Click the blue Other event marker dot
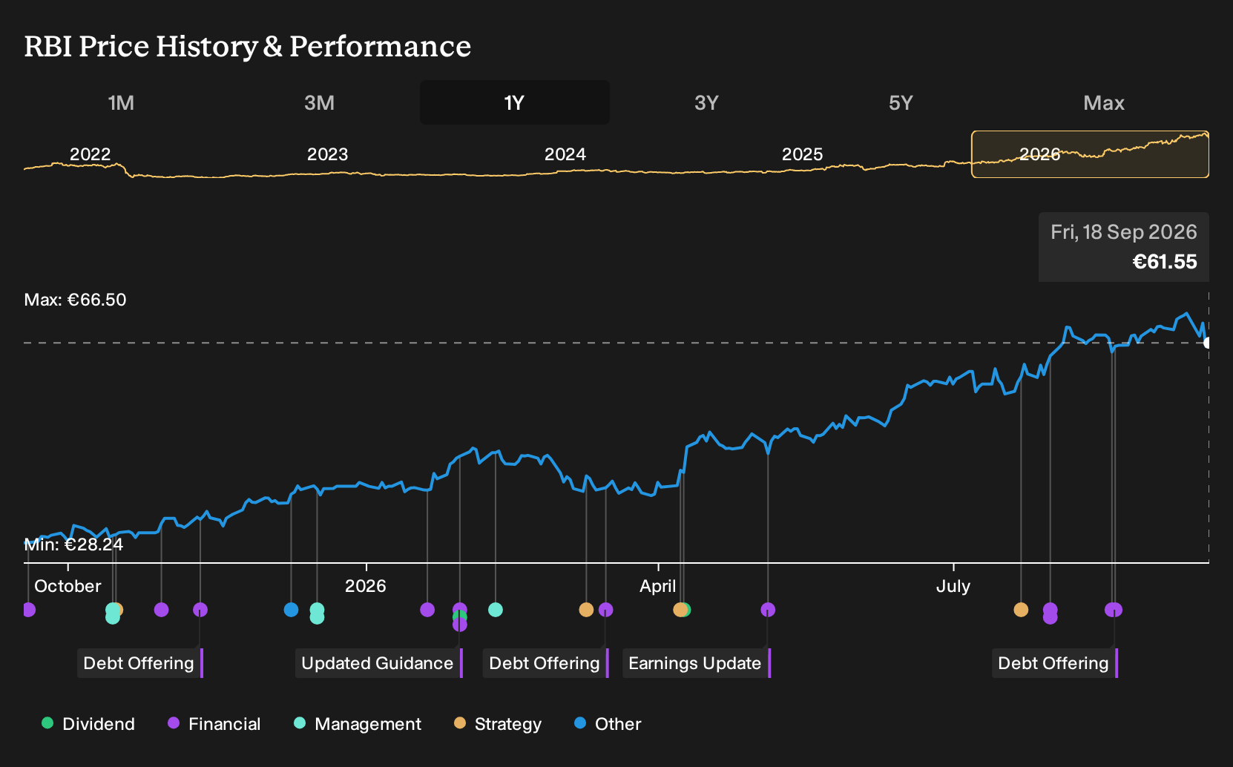The width and height of the screenshot is (1233, 767). click(291, 610)
